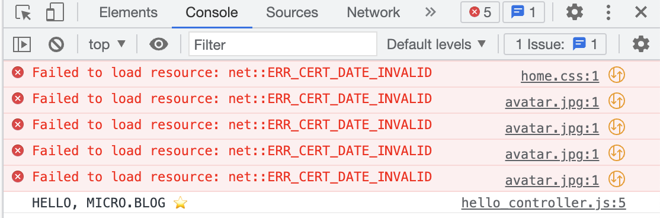Screen dimensions: 660x218
Task: Expand the Default levels dropdown
Action: [437, 44]
